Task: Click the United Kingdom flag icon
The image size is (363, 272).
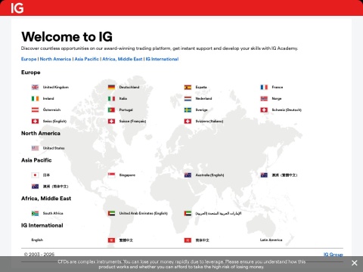Action: [x=35, y=87]
